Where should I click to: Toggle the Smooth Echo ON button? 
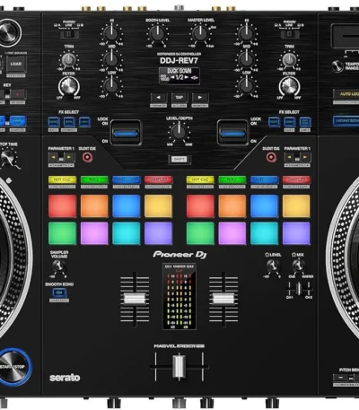pyautogui.click(x=59, y=292)
